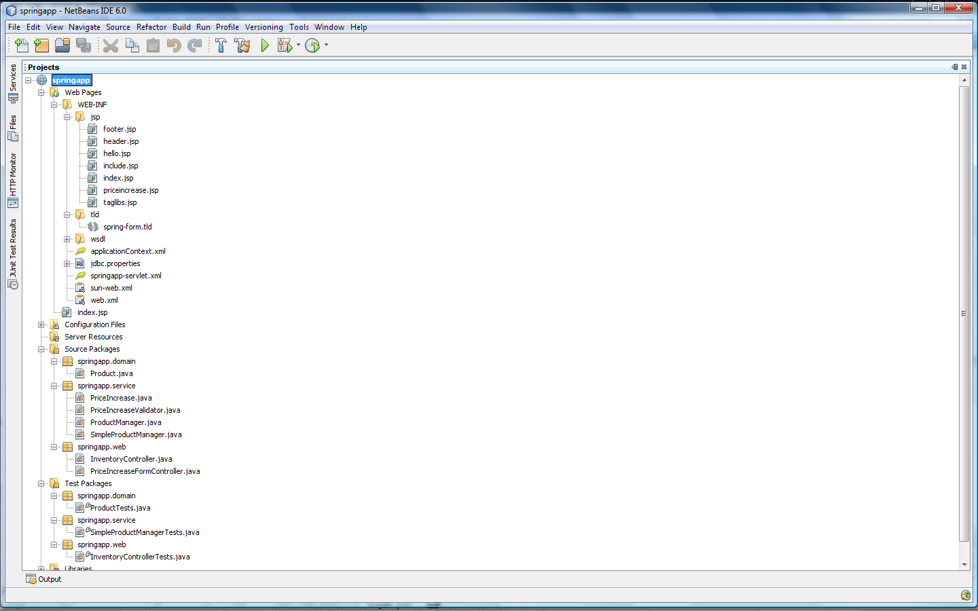Image resolution: width=978 pixels, height=611 pixels.
Task: Expand the wsdl folder node
Action: [x=67, y=240]
